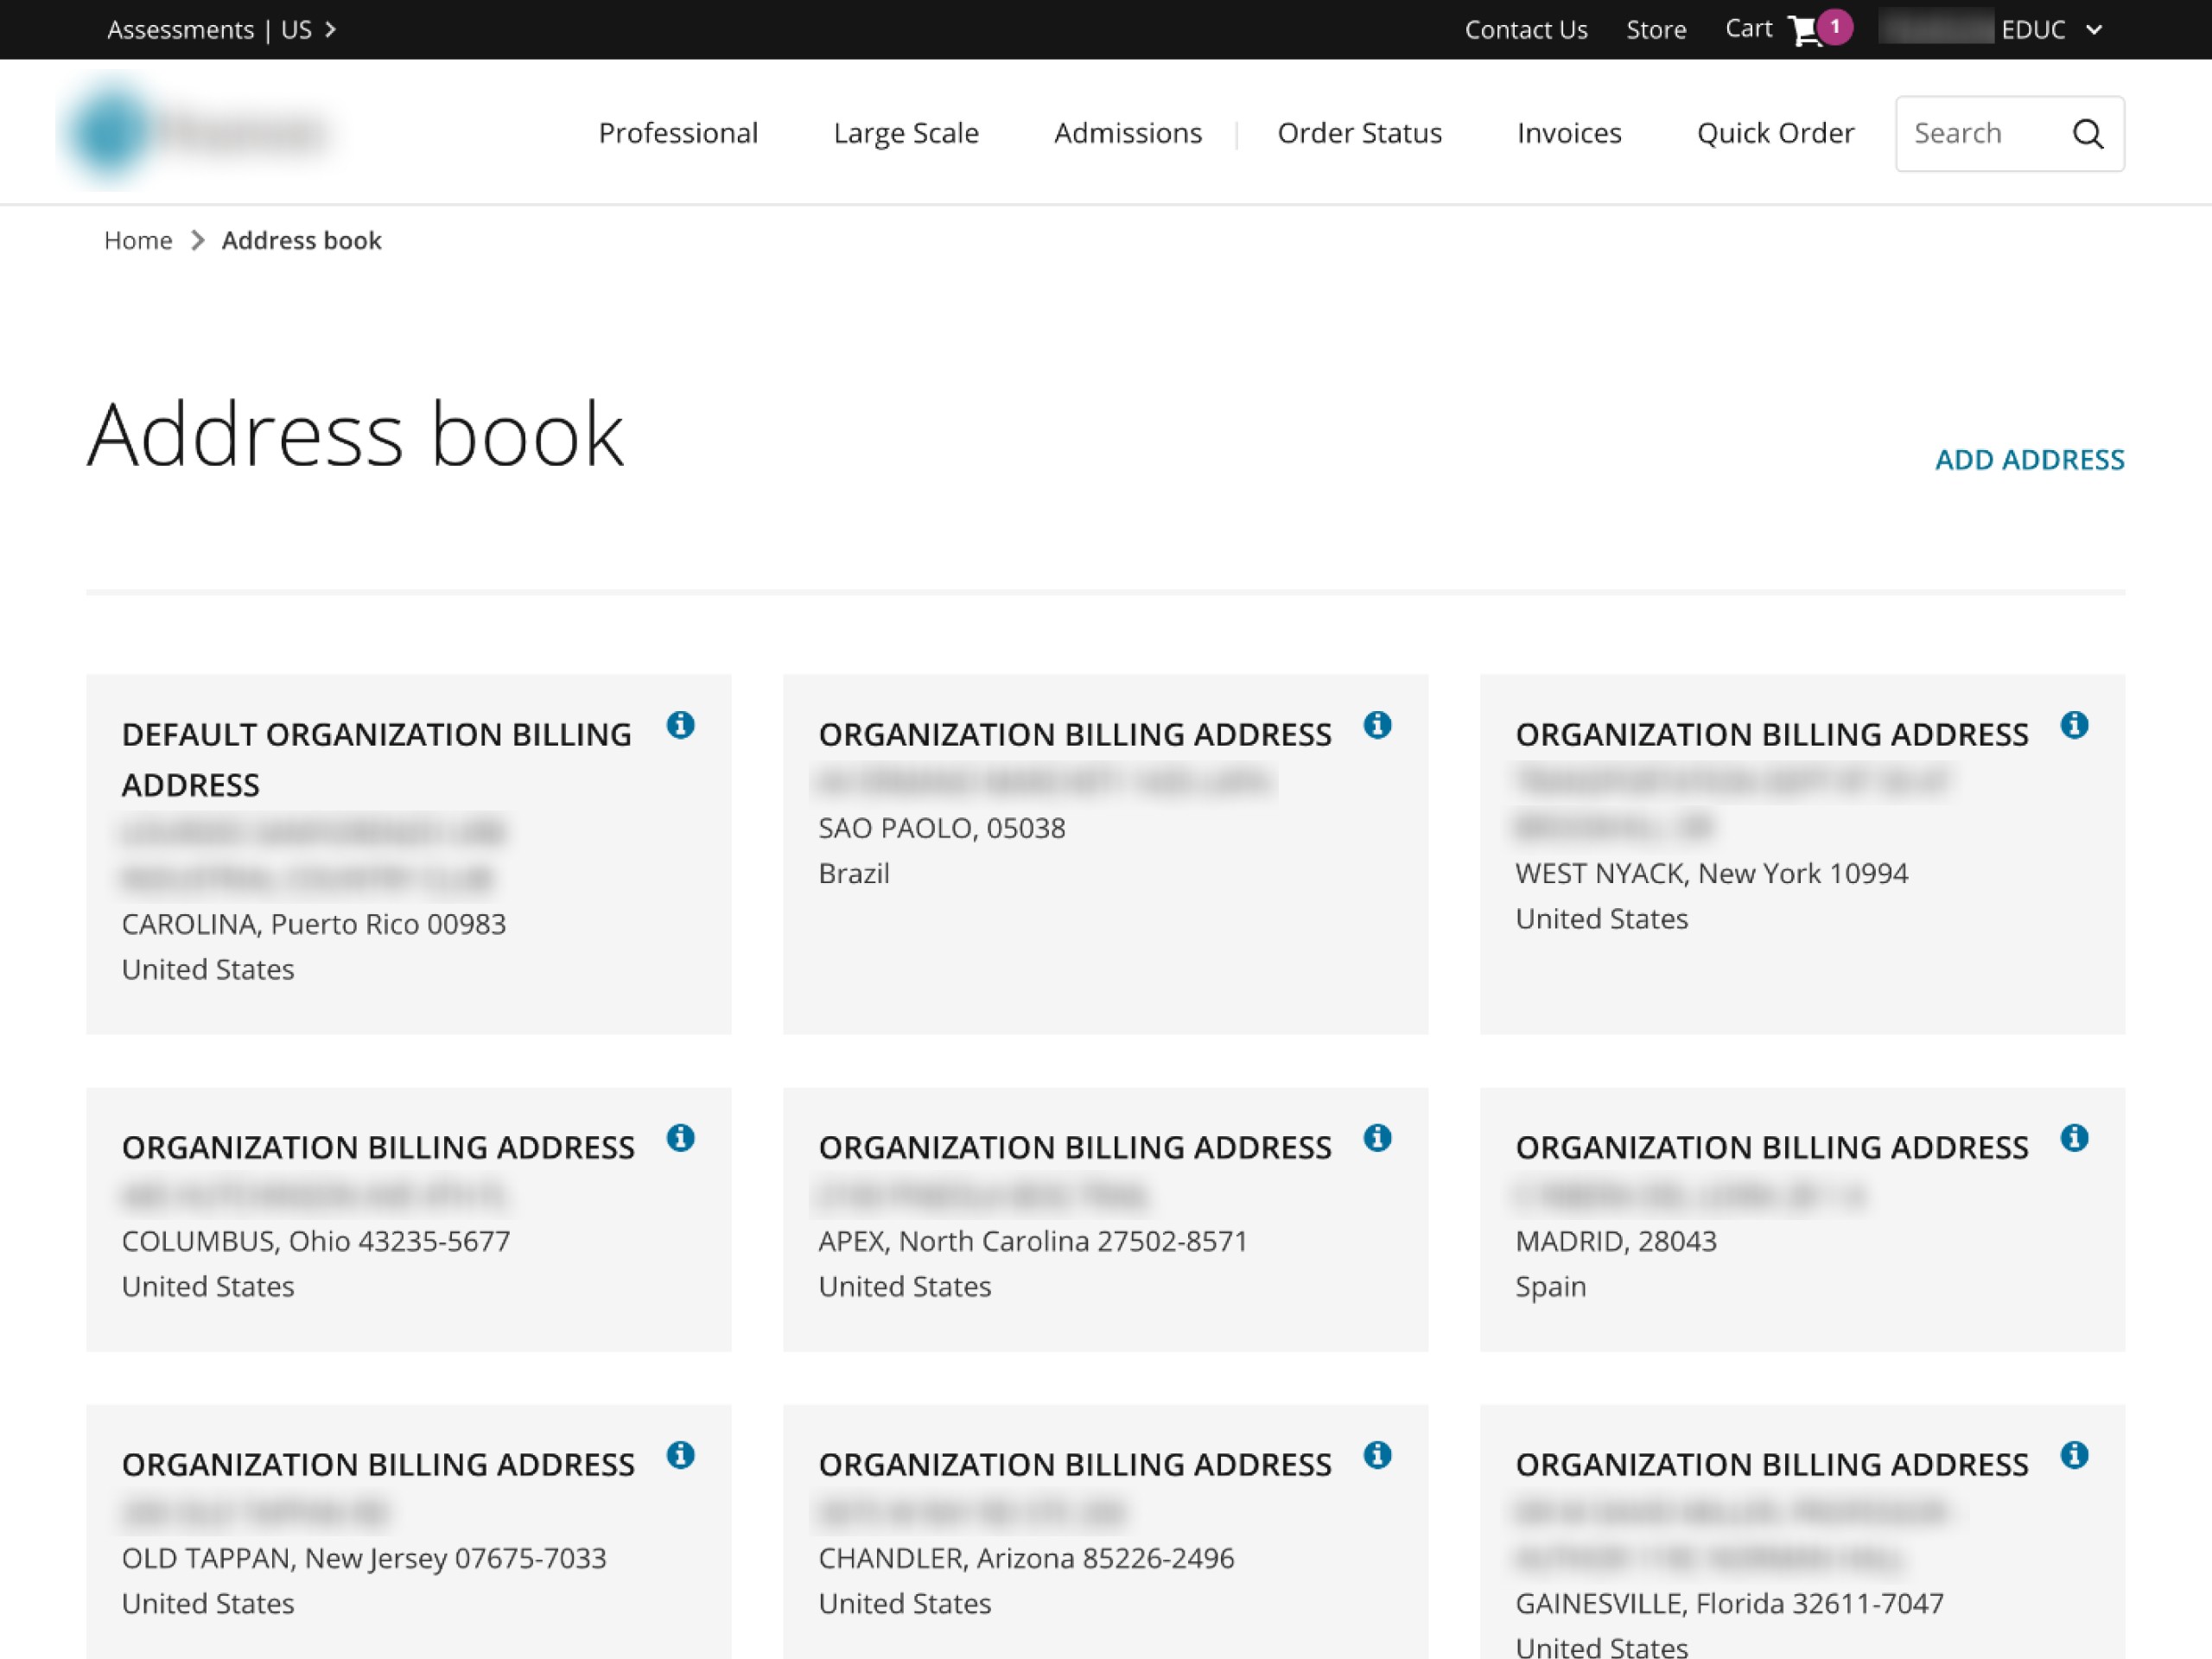Click info icon on West Nyack address card
The width and height of the screenshot is (2212, 1659).
[x=2074, y=725]
